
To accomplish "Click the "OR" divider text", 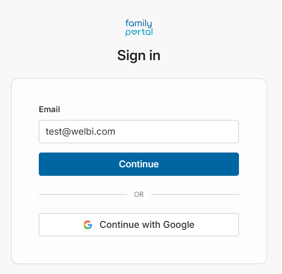I will tap(139, 194).
